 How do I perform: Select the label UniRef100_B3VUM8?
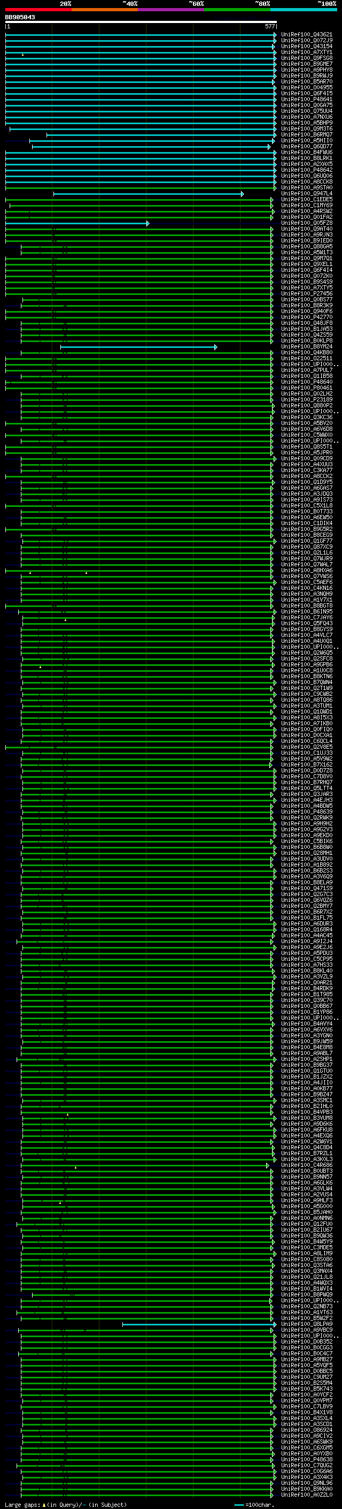306,1118
